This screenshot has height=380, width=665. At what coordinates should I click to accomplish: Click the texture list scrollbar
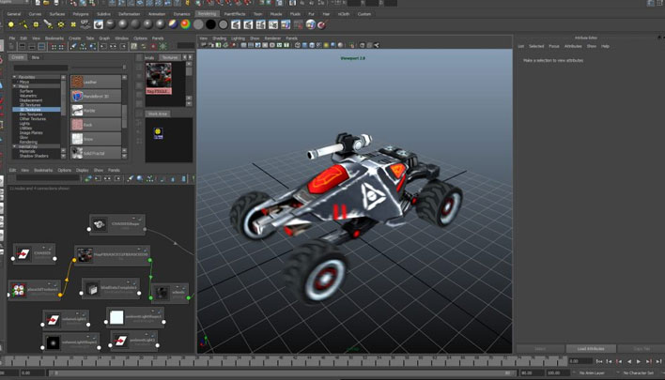[x=124, y=114]
